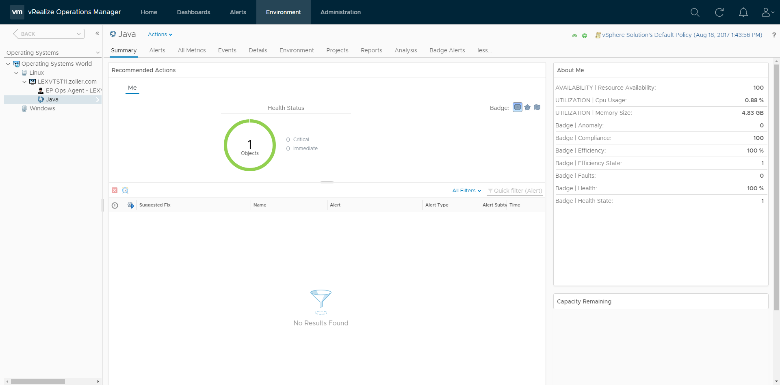780x385 pixels.
Task: Open the Actions dropdown menu
Action: [160, 34]
